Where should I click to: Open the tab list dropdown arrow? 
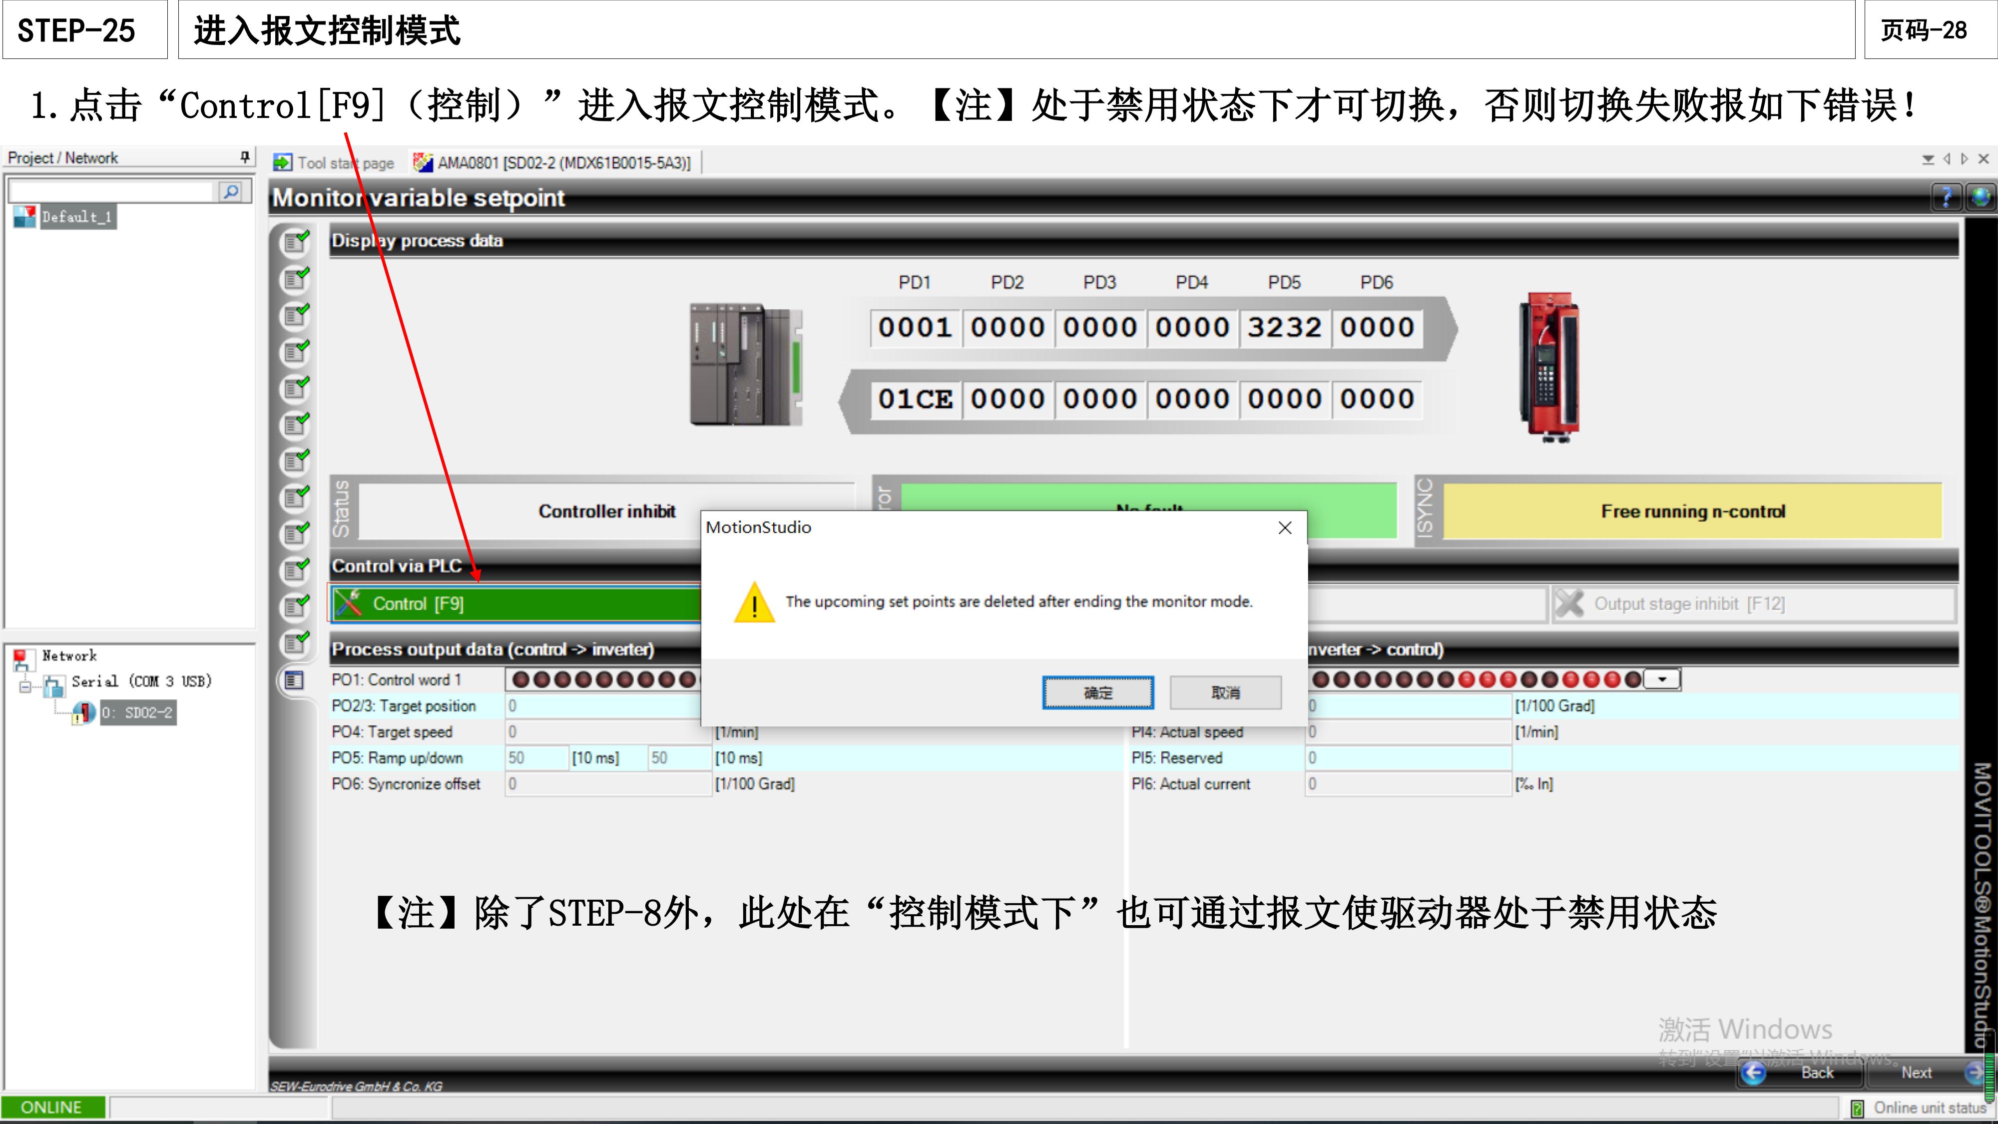pos(1928,159)
